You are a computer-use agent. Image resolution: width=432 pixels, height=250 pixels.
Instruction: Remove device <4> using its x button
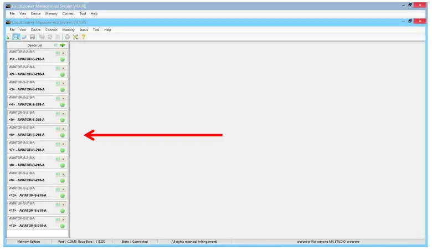point(63,99)
